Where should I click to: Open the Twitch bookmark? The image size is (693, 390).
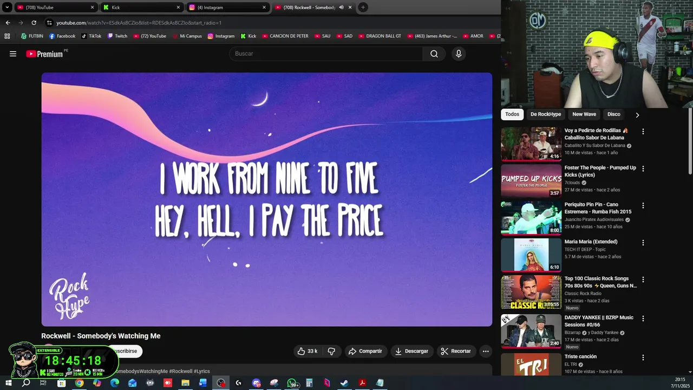point(117,36)
